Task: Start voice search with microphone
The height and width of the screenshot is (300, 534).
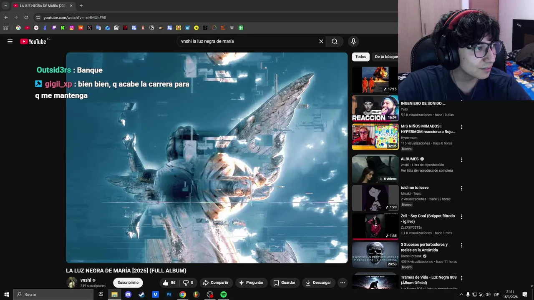Action: click(x=353, y=41)
